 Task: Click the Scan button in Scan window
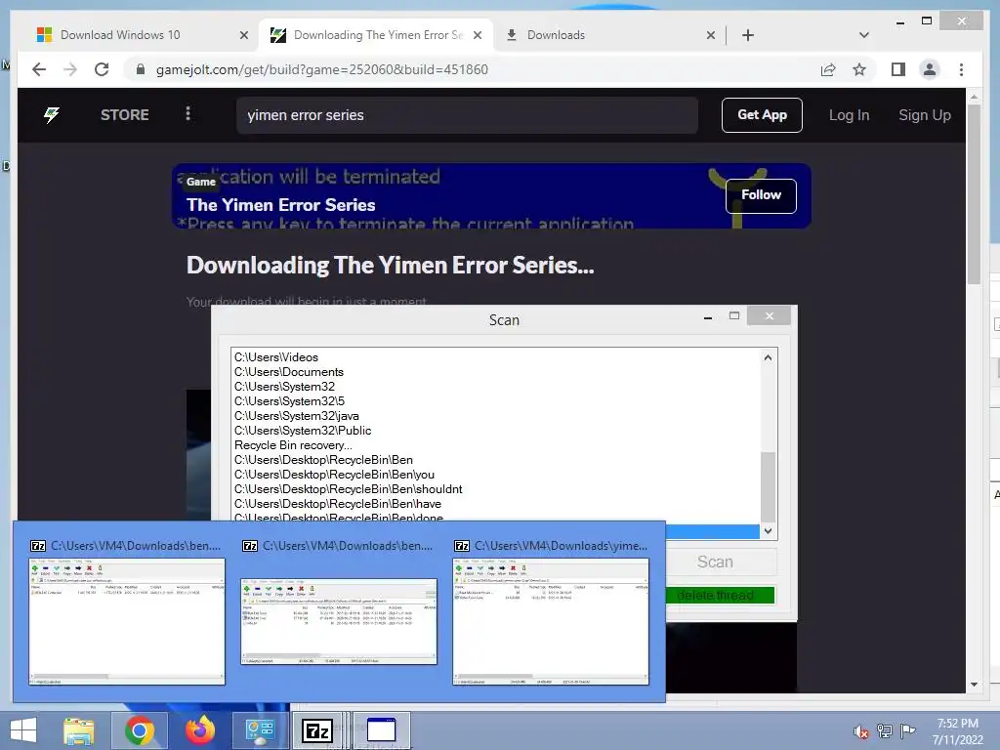pos(715,562)
